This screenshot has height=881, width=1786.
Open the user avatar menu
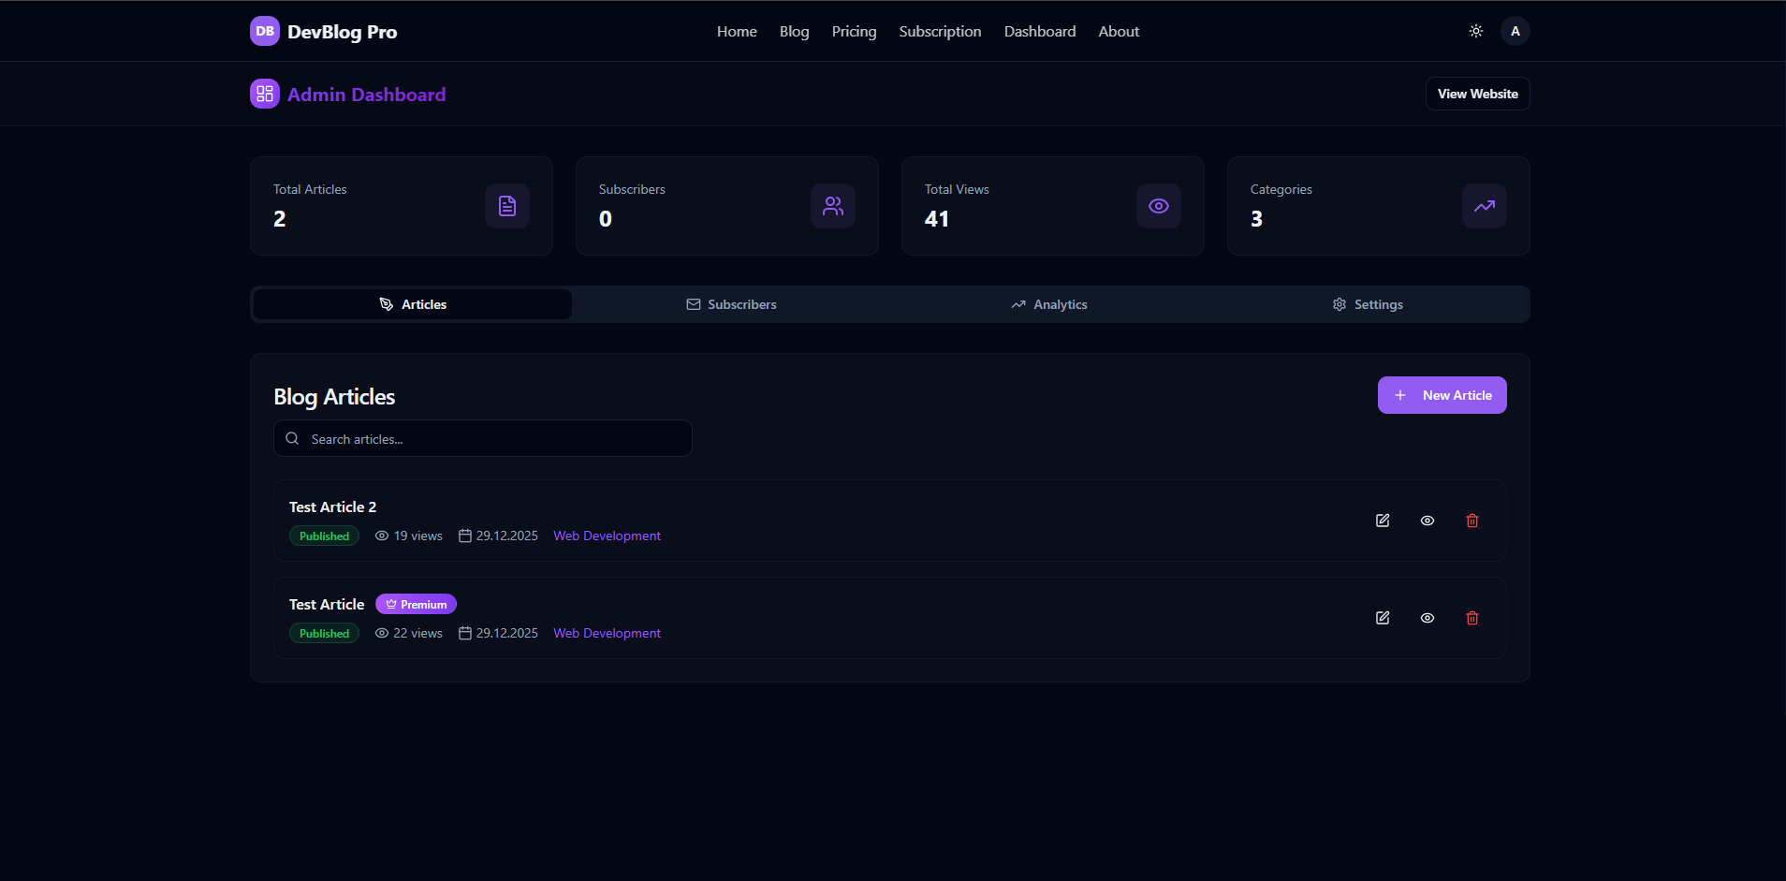pyautogui.click(x=1515, y=31)
